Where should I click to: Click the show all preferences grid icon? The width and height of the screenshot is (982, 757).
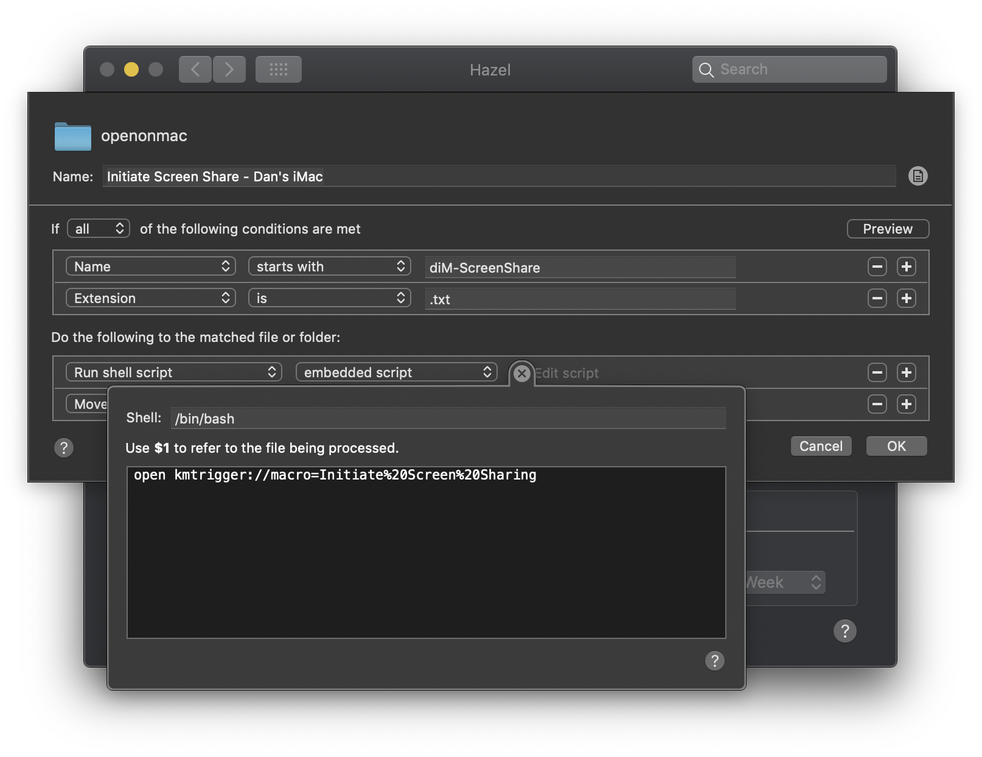click(279, 69)
